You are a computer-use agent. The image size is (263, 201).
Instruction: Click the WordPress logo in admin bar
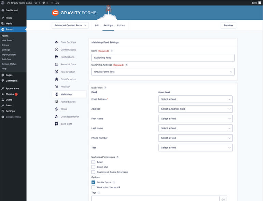[3, 3]
